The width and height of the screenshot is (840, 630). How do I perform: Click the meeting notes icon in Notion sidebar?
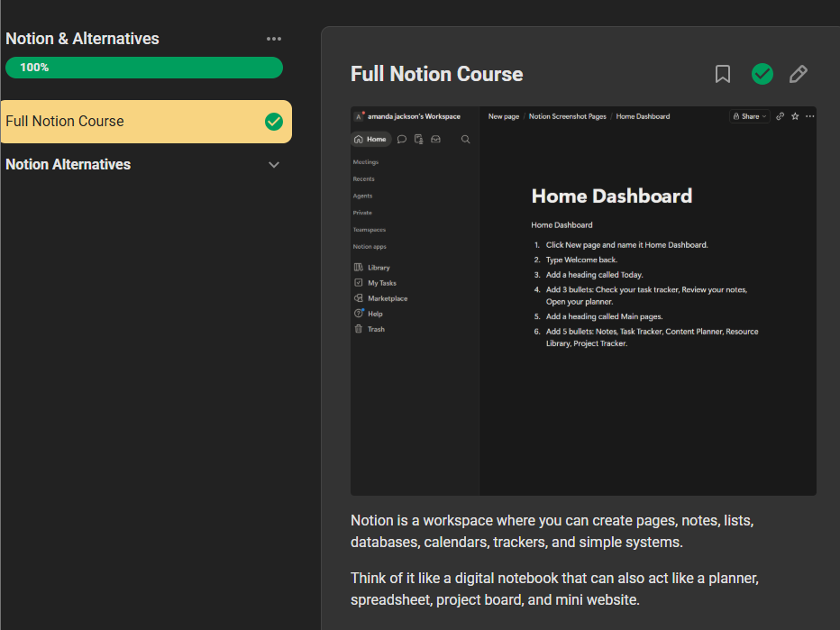(x=419, y=140)
